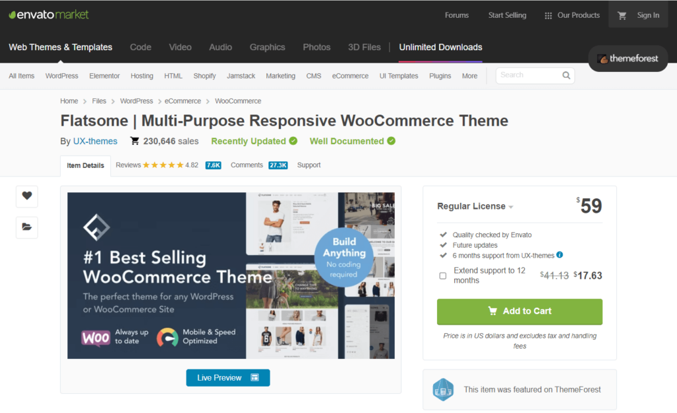Add to collection with folder icon
This screenshot has height=413, width=677.
tap(26, 227)
